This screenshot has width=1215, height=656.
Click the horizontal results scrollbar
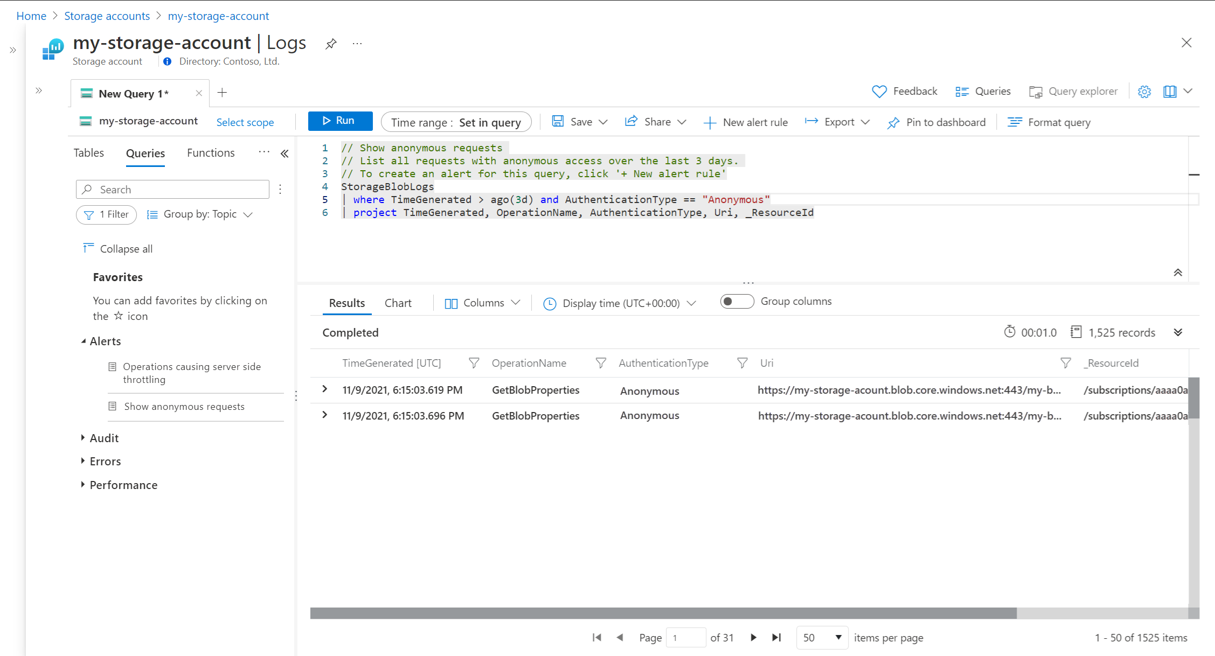tap(663, 613)
